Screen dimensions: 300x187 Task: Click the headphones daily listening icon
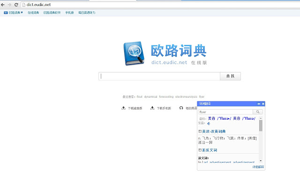click(x=181, y=108)
